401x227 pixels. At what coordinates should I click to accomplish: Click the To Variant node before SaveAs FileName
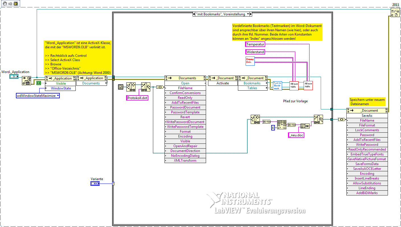point(342,120)
